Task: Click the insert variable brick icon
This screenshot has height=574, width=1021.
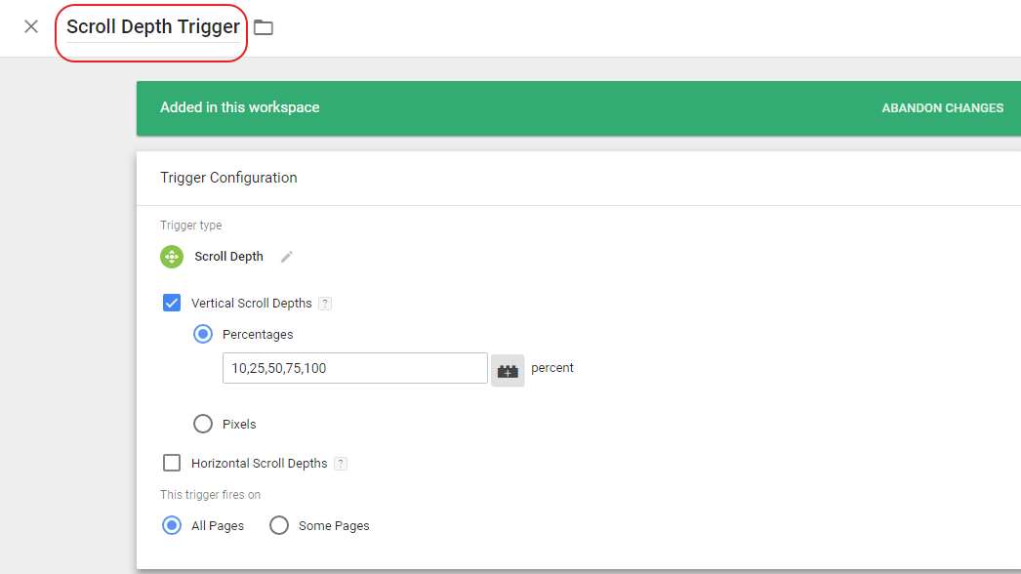Action: coord(508,371)
